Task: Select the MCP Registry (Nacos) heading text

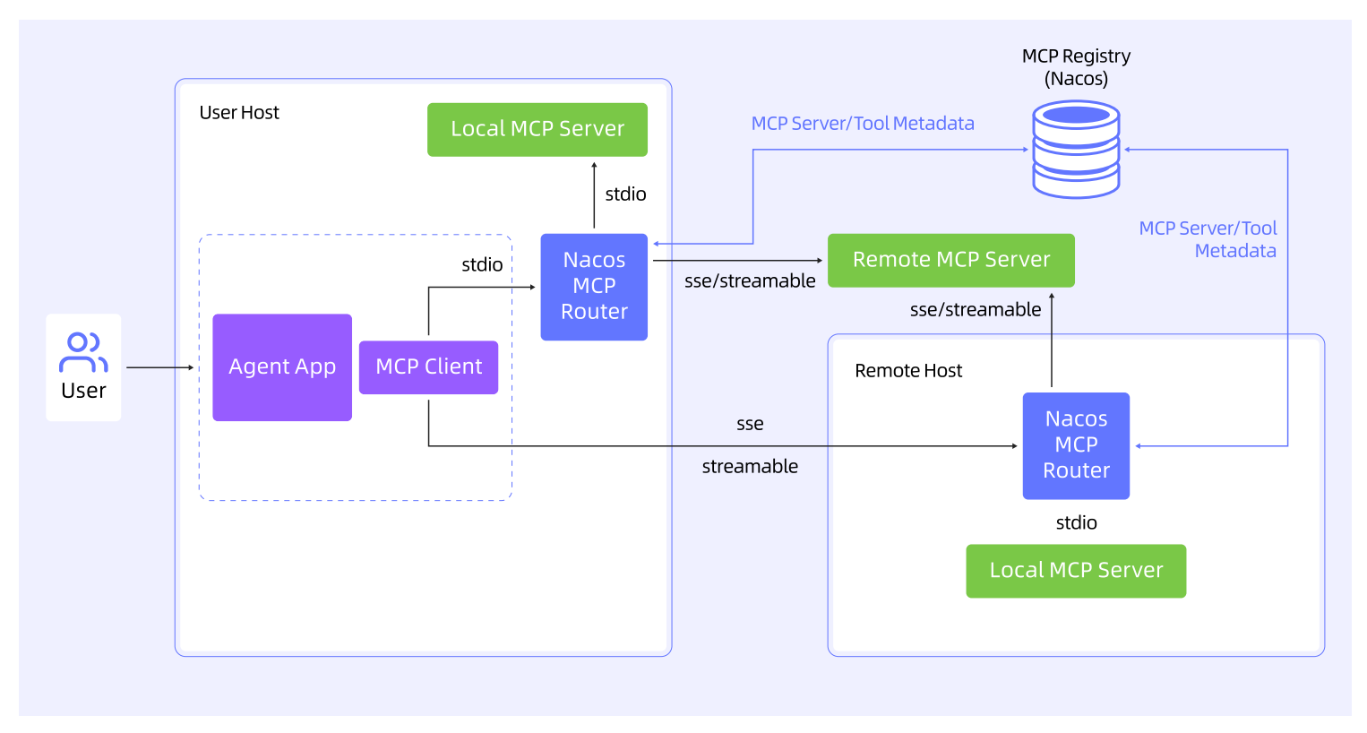Action: pyautogui.click(x=1076, y=67)
